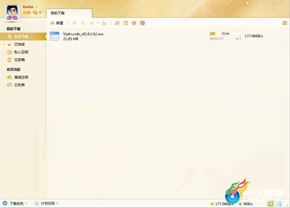Viewport: 290px width, 208px height.
Task: Open 私人空间 in the sidebar
Action: click(22, 52)
